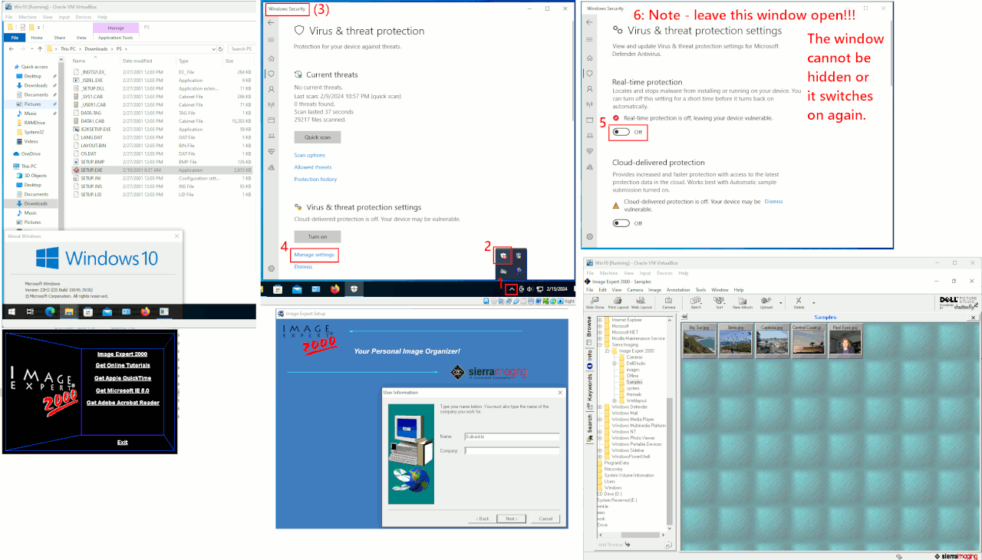The image size is (982, 560).
Task: Open the Annotation menu in Image Expert
Action: 678,290
